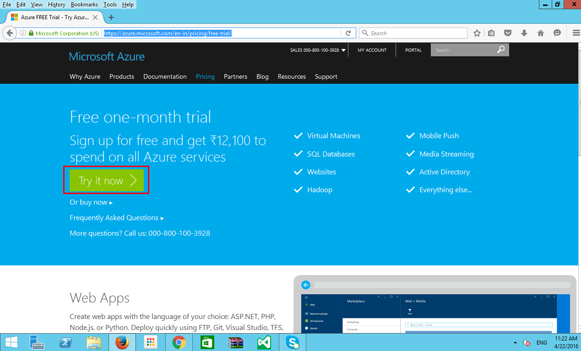Viewport: 581px width, 351px height.
Task: Open the Windows Store taskbar icon
Action: 207,342
